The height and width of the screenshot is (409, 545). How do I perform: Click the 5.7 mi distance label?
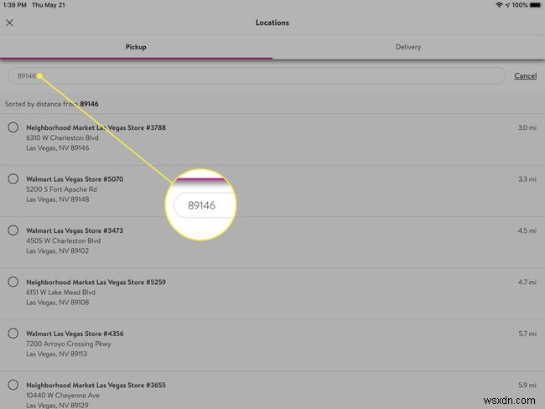527,334
